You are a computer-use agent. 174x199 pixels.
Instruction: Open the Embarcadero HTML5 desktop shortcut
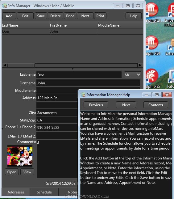[170, 14]
